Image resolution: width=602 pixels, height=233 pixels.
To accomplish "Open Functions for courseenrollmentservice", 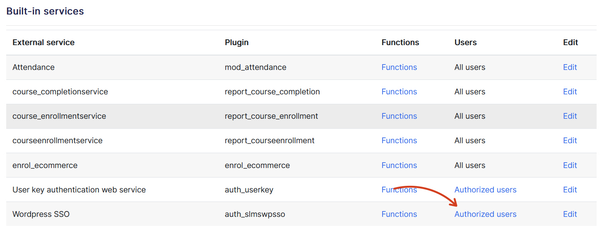I will coord(399,140).
